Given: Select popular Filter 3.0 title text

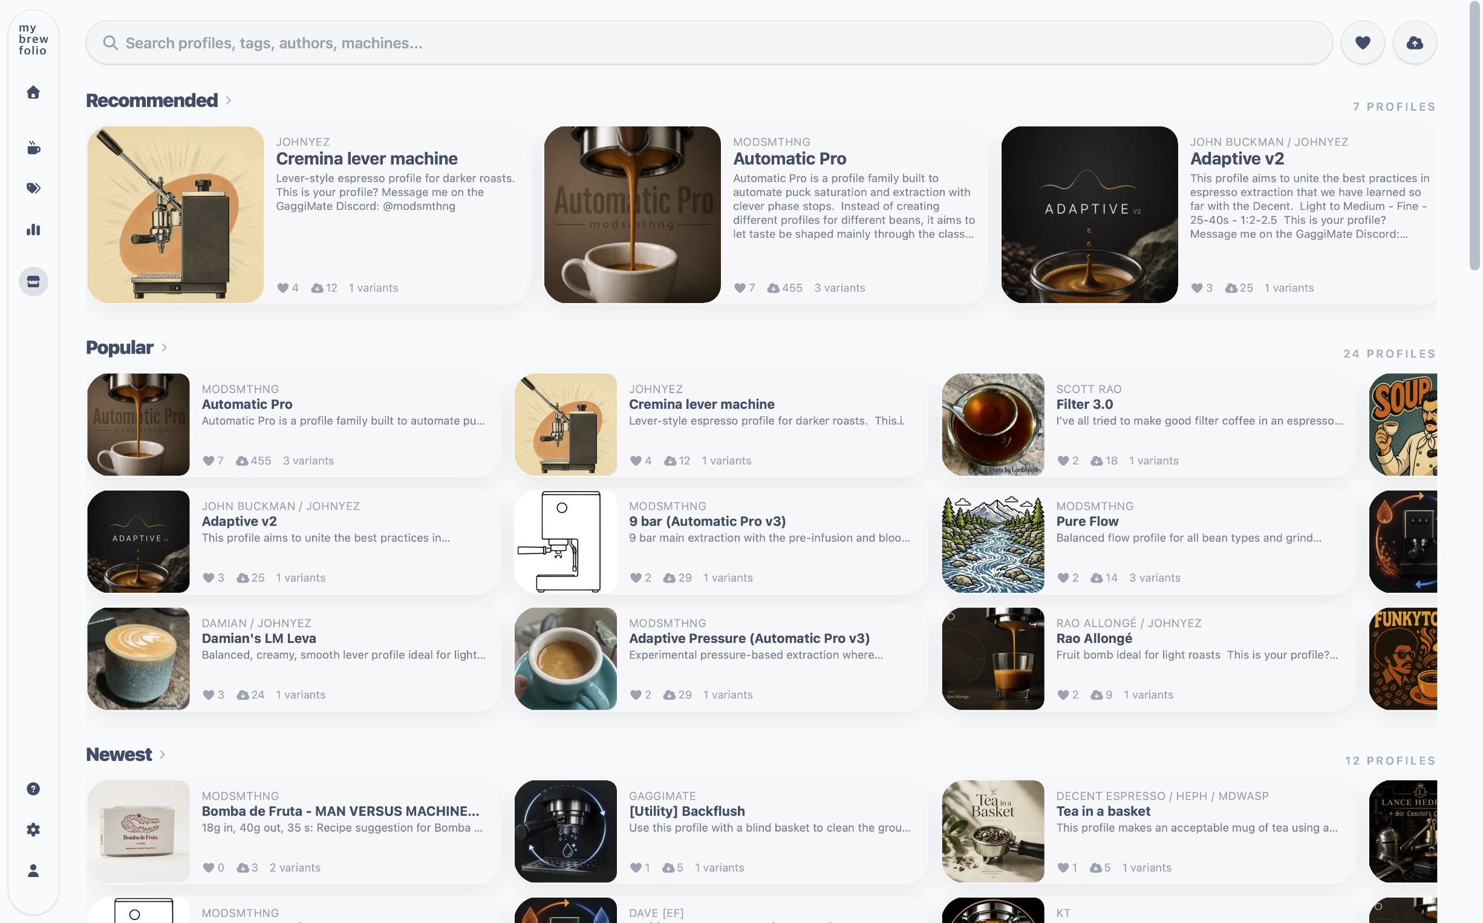Looking at the screenshot, I should [1084, 404].
